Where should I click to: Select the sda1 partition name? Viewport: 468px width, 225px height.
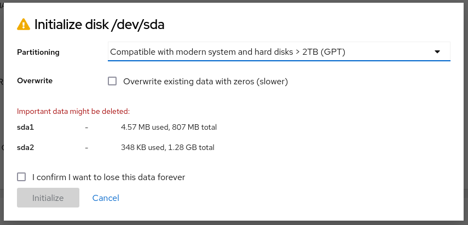click(x=26, y=128)
